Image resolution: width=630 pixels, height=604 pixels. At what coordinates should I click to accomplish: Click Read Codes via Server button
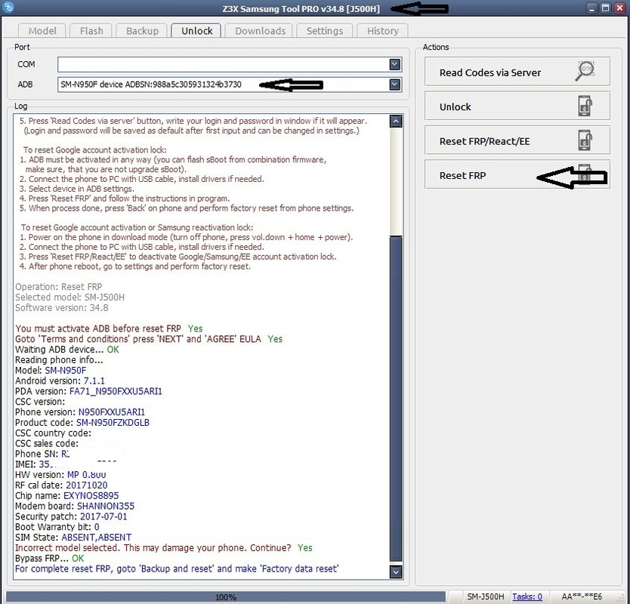coord(517,72)
